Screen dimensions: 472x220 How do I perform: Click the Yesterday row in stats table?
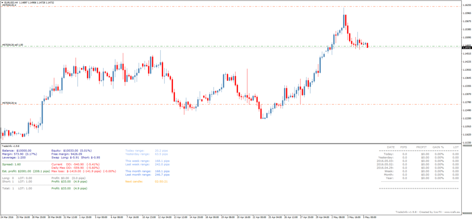click(x=386, y=158)
